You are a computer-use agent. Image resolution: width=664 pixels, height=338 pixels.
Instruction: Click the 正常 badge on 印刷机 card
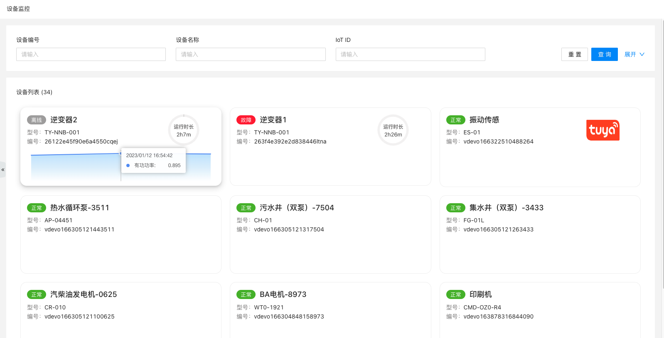pyautogui.click(x=455, y=294)
